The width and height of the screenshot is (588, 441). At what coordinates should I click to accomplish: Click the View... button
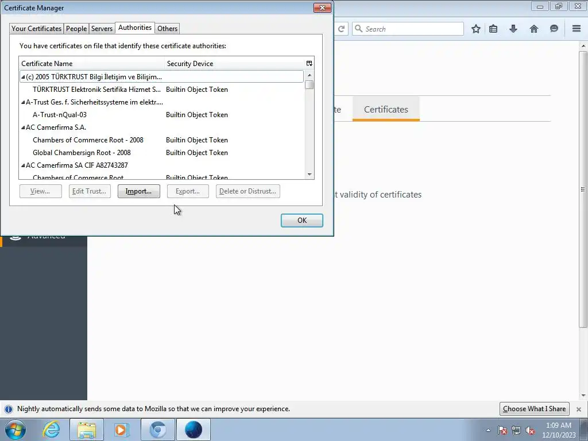(41, 191)
